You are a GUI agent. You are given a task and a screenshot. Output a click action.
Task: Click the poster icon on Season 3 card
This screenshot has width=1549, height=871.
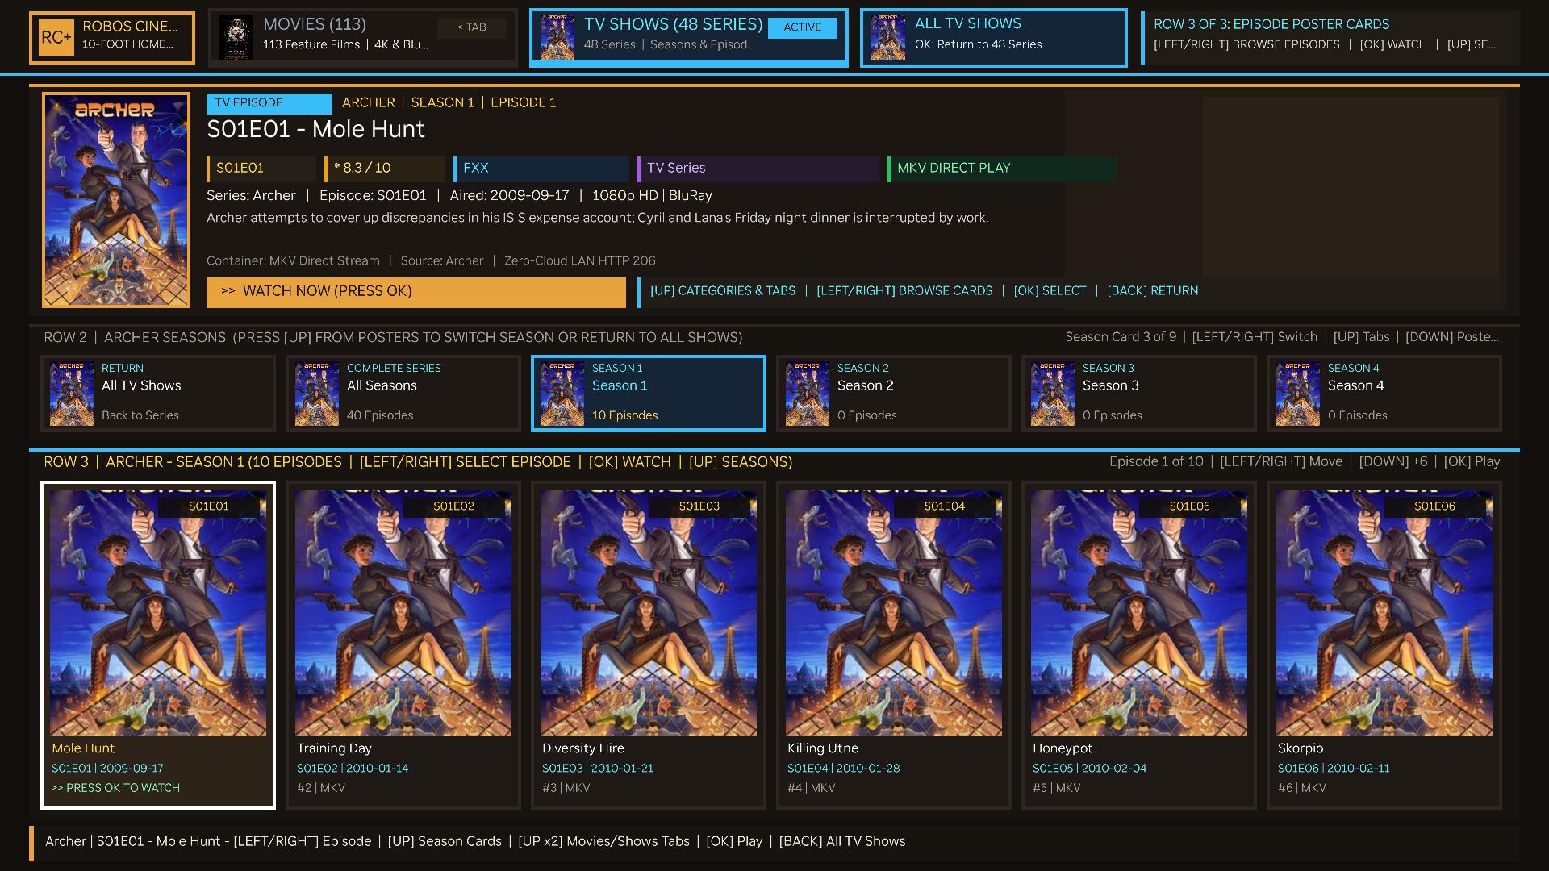tap(1053, 394)
